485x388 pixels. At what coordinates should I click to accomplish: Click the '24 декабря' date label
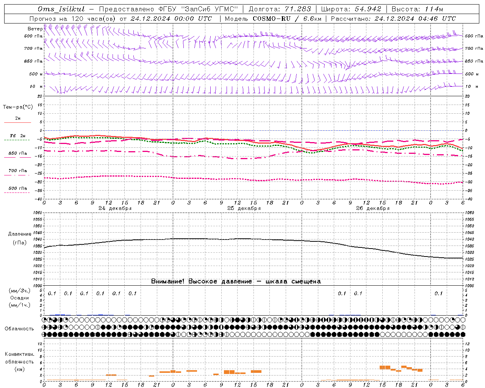(115, 208)
